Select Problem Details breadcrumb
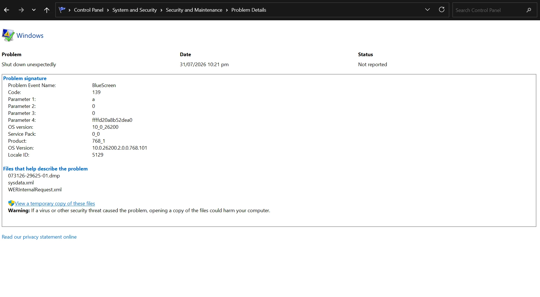Image resolution: width=540 pixels, height=297 pixels. 249,10
